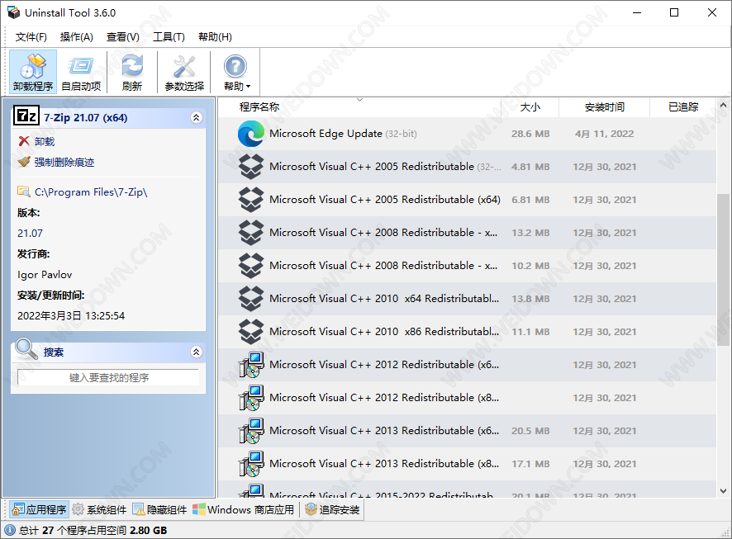
Task: Click the 2022年3月3日 13:25:54 install time text
Action: pos(71,315)
